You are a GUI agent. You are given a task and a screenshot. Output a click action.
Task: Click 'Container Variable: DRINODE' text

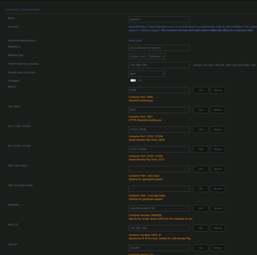tap(145, 215)
